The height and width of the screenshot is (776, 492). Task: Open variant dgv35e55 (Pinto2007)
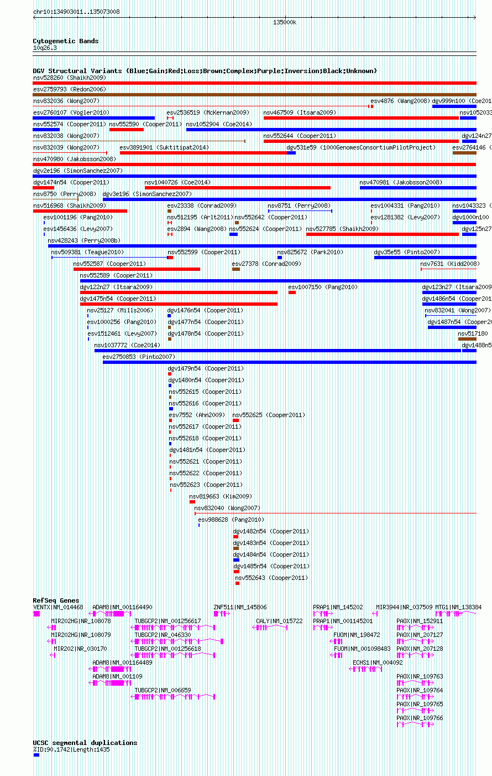click(x=425, y=258)
